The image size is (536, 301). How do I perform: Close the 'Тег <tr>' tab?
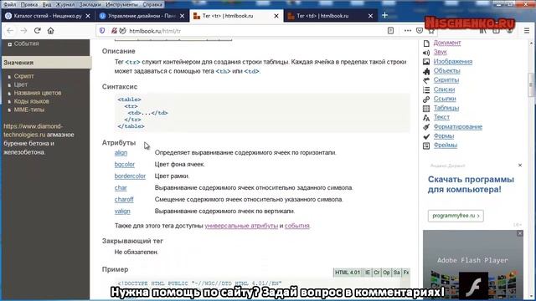tap(276, 16)
